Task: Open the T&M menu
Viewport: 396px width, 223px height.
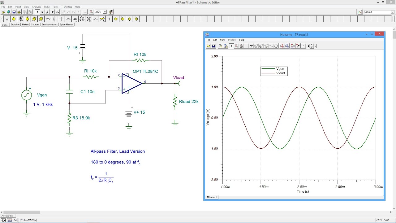Action: 46,7
